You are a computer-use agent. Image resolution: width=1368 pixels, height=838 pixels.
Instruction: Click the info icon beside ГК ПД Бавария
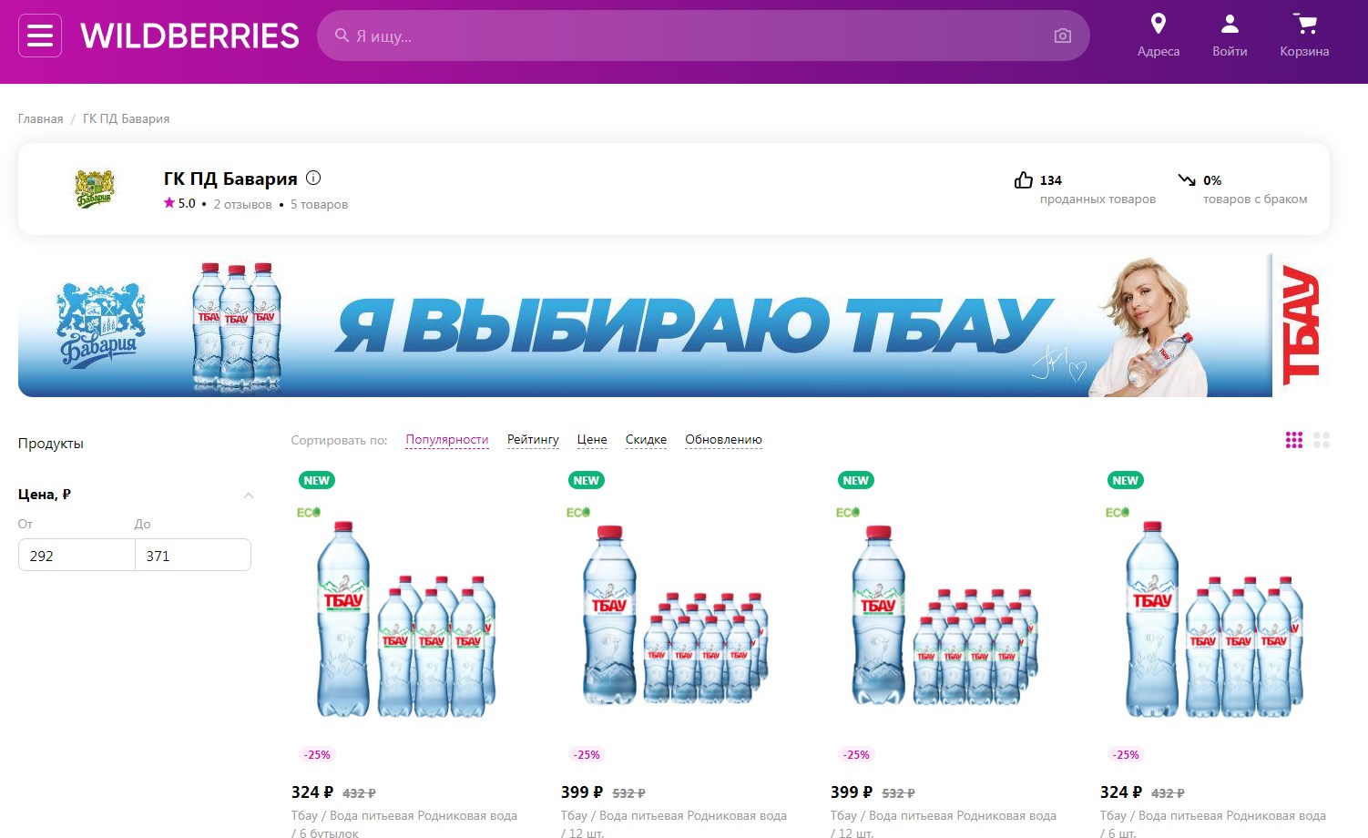pyautogui.click(x=313, y=178)
